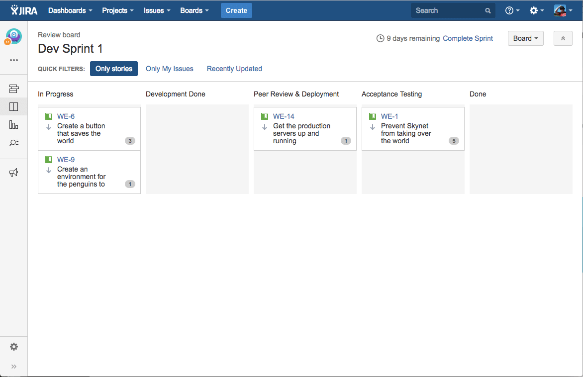Click the feedback megaphone icon
The width and height of the screenshot is (583, 377).
pyautogui.click(x=14, y=172)
